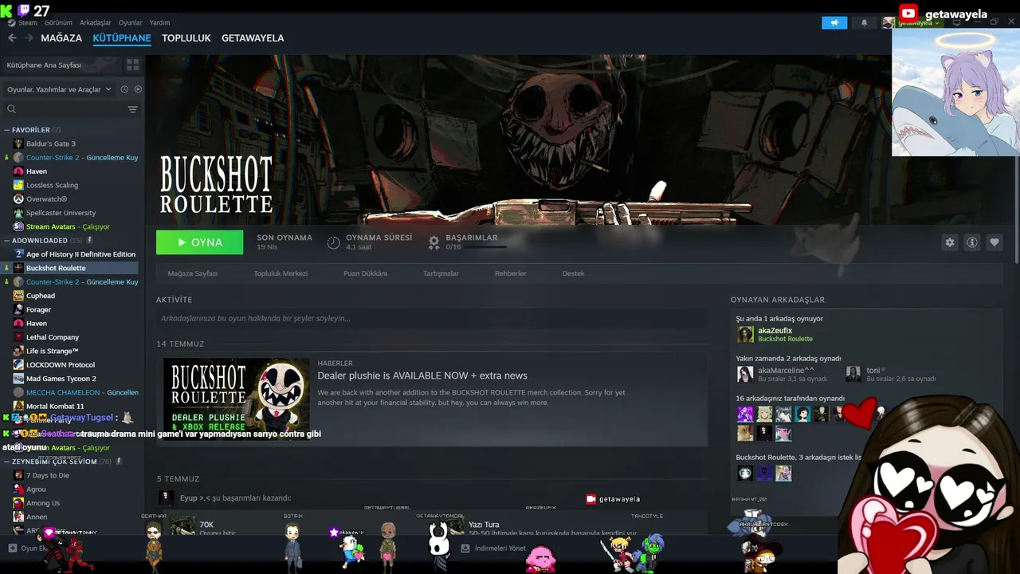This screenshot has width=1020, height=574.
Task: Click the green OYNA play button
Action: (200, 242)
